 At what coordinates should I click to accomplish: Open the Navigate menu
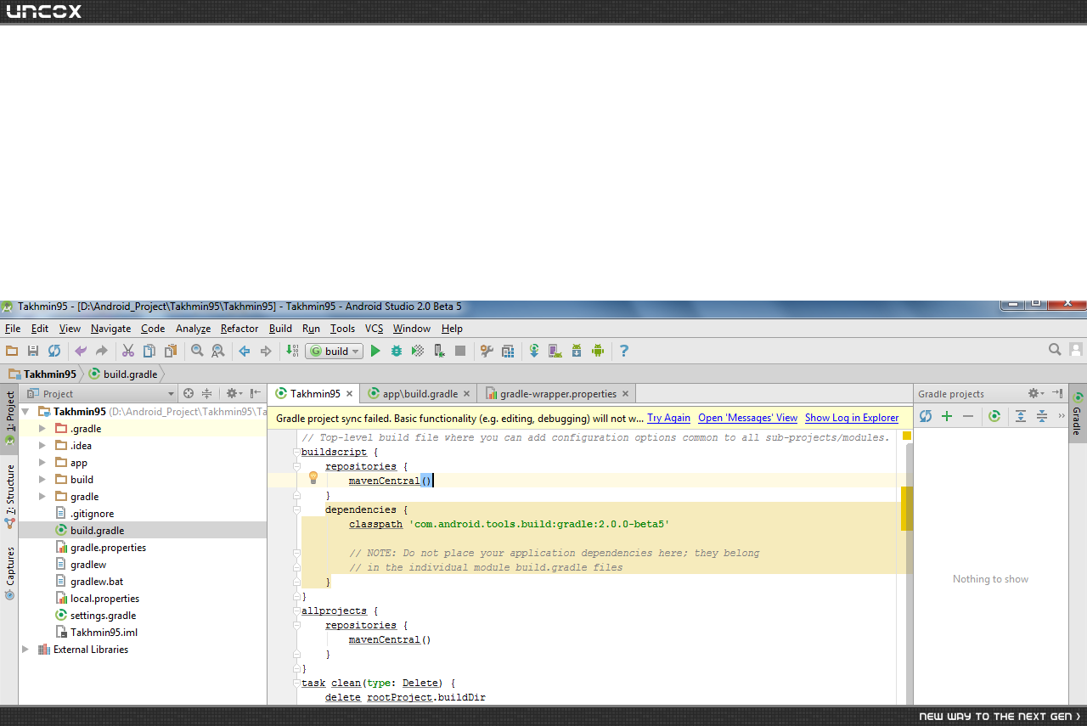coord(111,329)
